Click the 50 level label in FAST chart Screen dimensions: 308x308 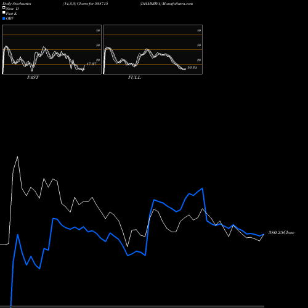pyautogui.click(x=98, y=45)
